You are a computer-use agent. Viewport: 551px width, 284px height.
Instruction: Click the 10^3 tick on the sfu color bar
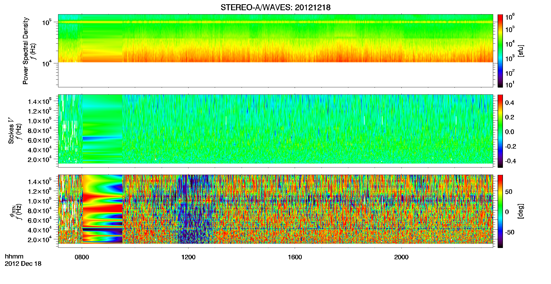510,58
